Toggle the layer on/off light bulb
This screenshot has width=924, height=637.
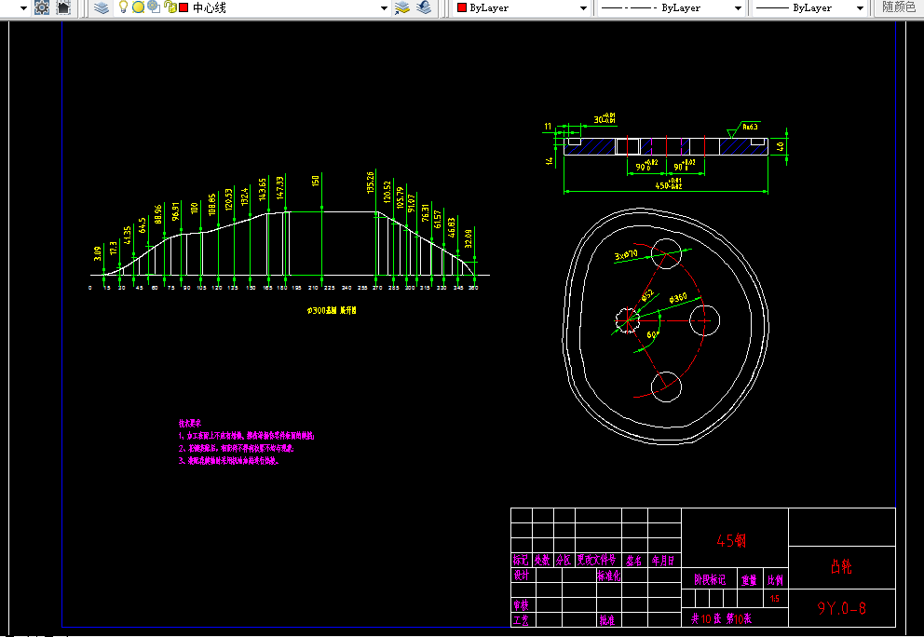click(x=123, y=7)
